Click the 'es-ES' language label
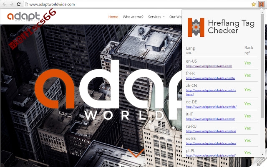This screenshot has width=267, height=167. tap(191, 139)
